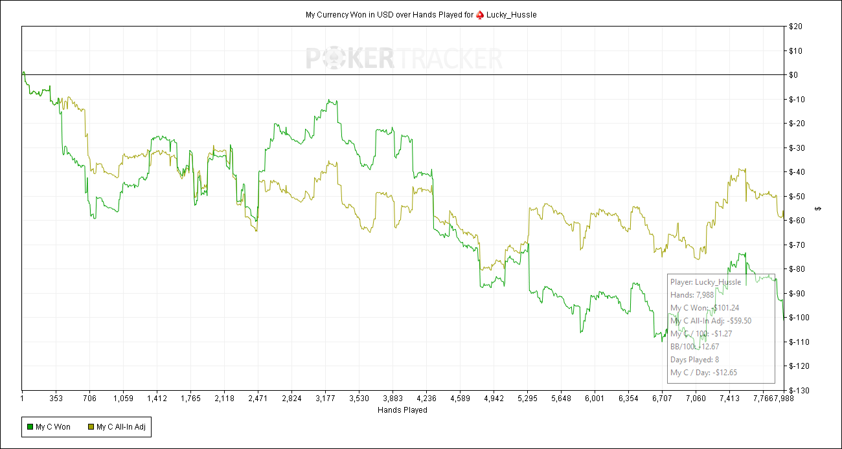Click the olive My C All-In Adj swatch
Image resolution: width=842 pixels, height=449 pixels.
tap(91, 427)
